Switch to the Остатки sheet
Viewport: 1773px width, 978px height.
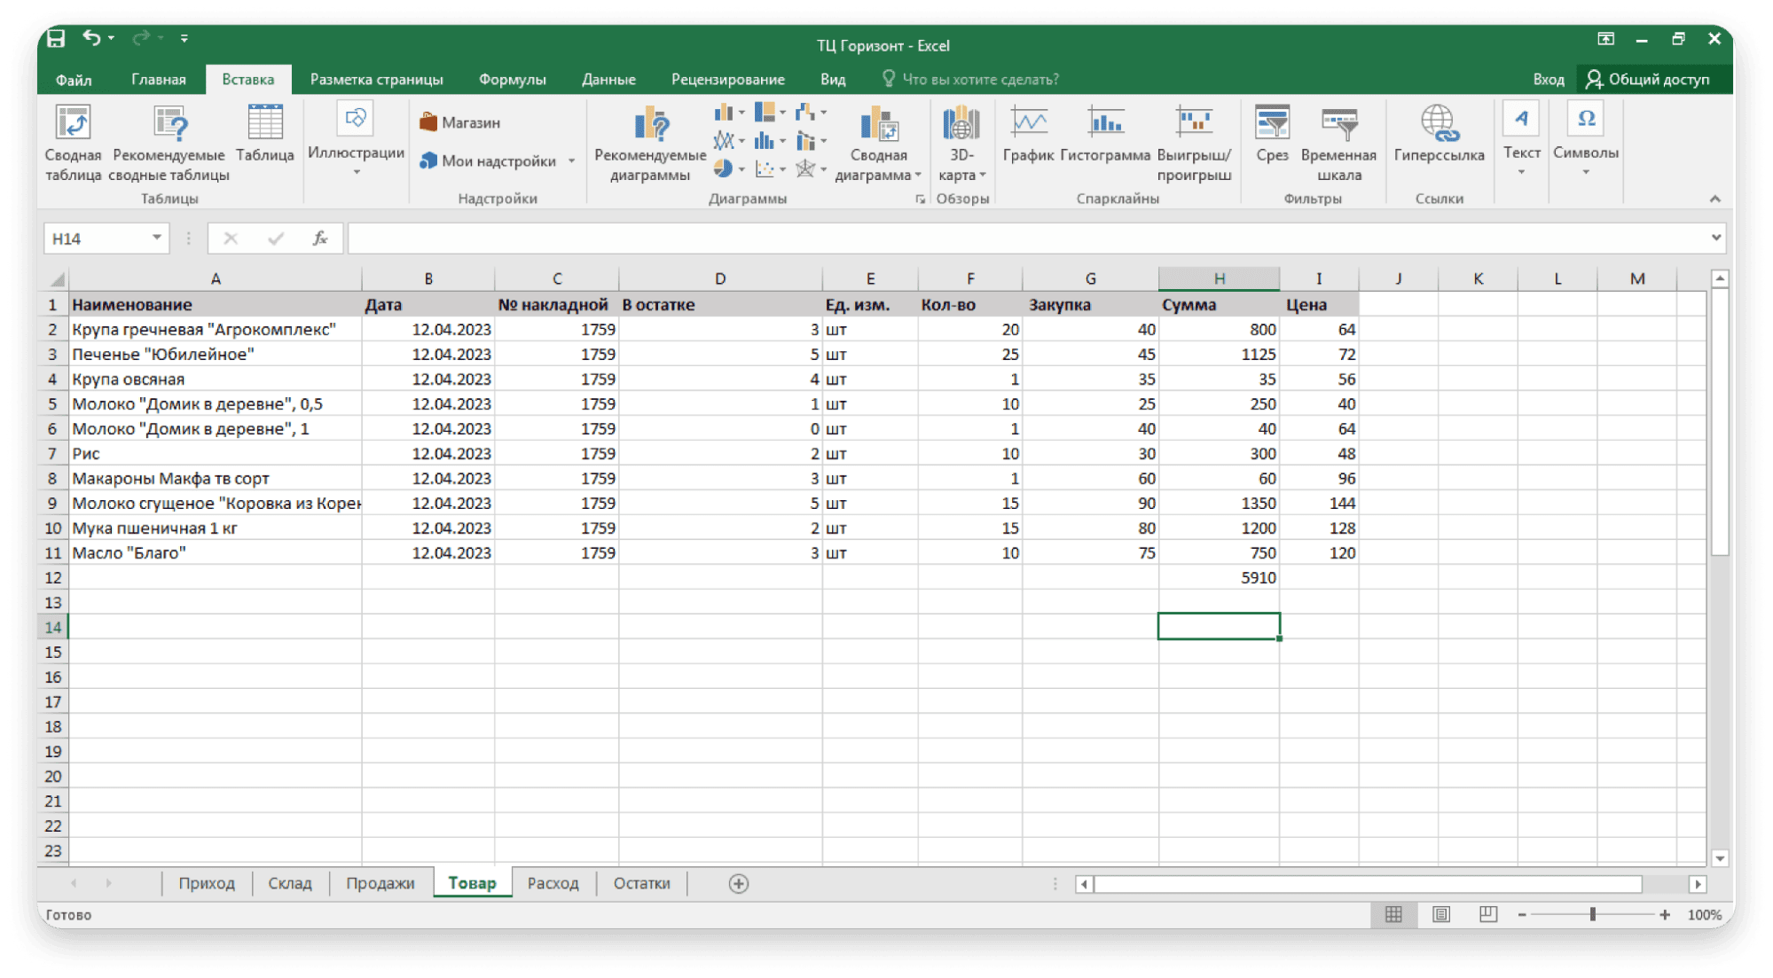(x=641, y=883)
